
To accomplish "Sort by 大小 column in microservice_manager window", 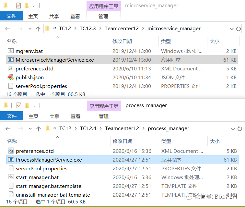I will tap(215, 42).
